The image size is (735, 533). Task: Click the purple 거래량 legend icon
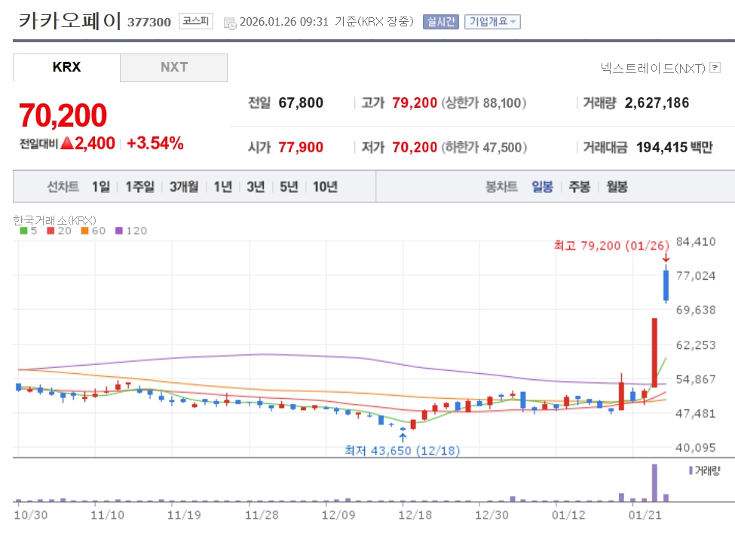[x=691, y=470]
